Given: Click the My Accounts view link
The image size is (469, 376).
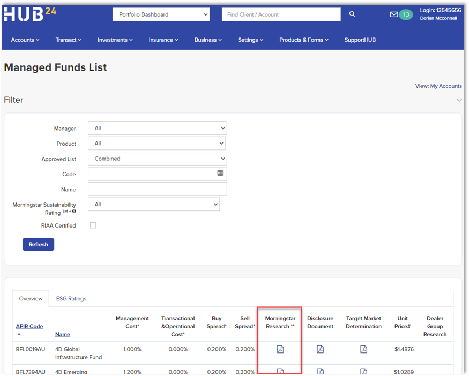Looking at the screenshot, I should pyautogui.click(x=445, y=86).
